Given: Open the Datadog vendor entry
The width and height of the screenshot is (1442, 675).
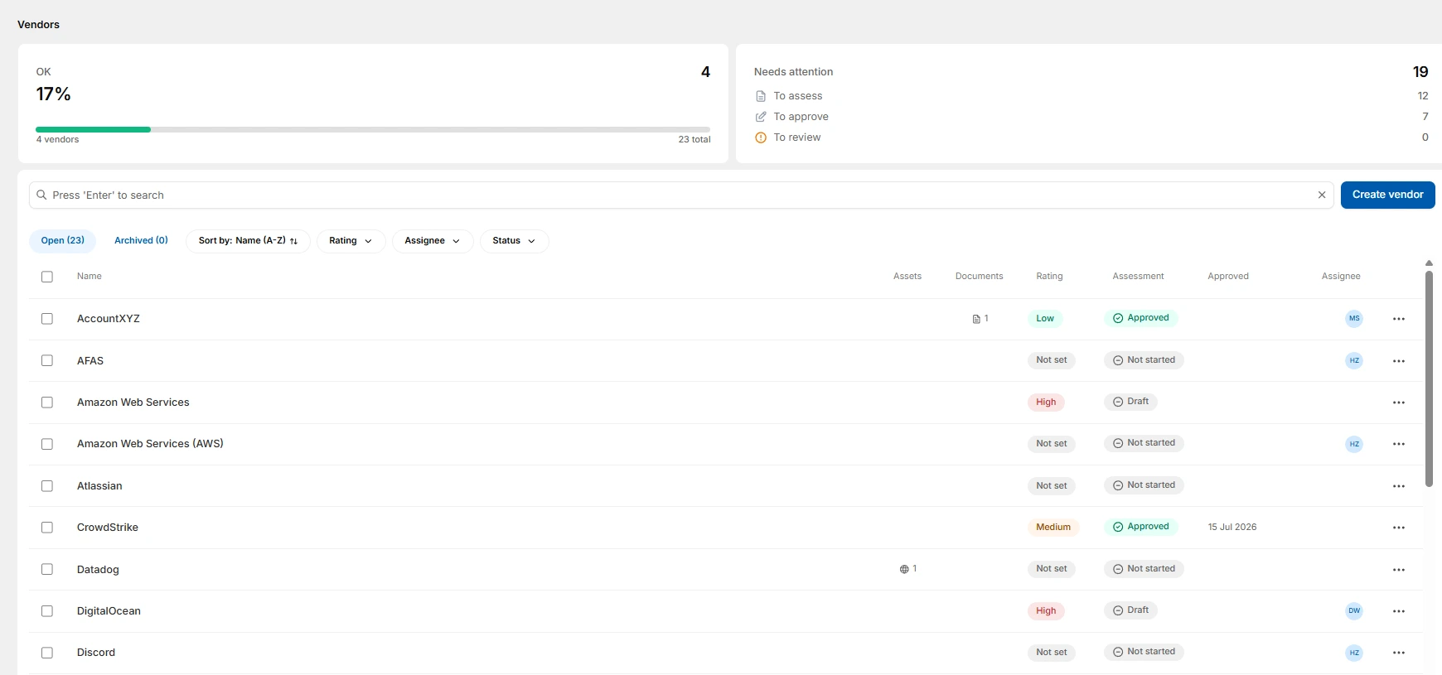Looking at the screenshot, I should (98, 570).
